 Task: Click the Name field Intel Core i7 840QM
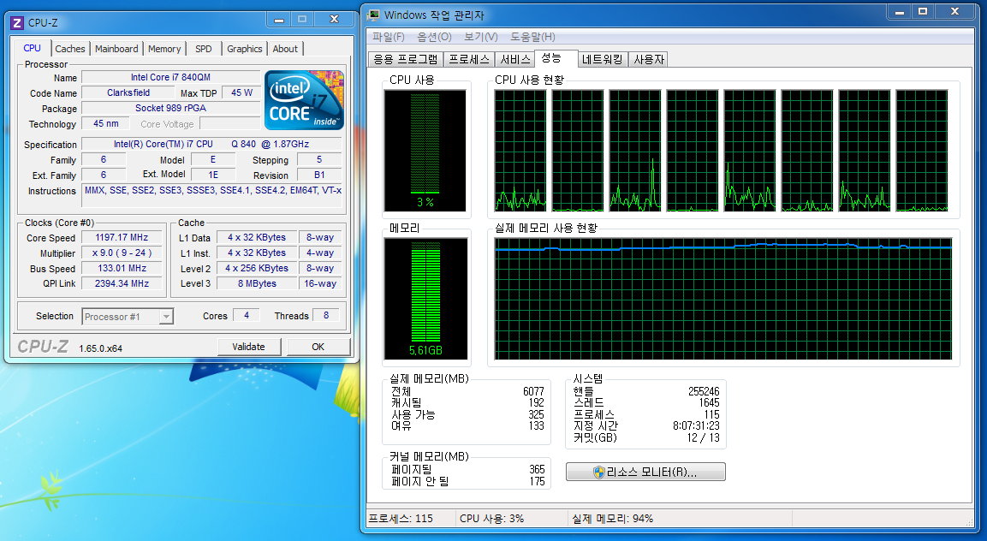[x=170, y=77]
